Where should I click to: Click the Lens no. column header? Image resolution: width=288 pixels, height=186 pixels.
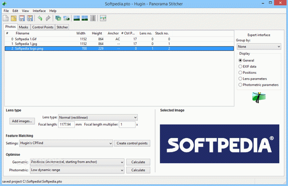145,34
